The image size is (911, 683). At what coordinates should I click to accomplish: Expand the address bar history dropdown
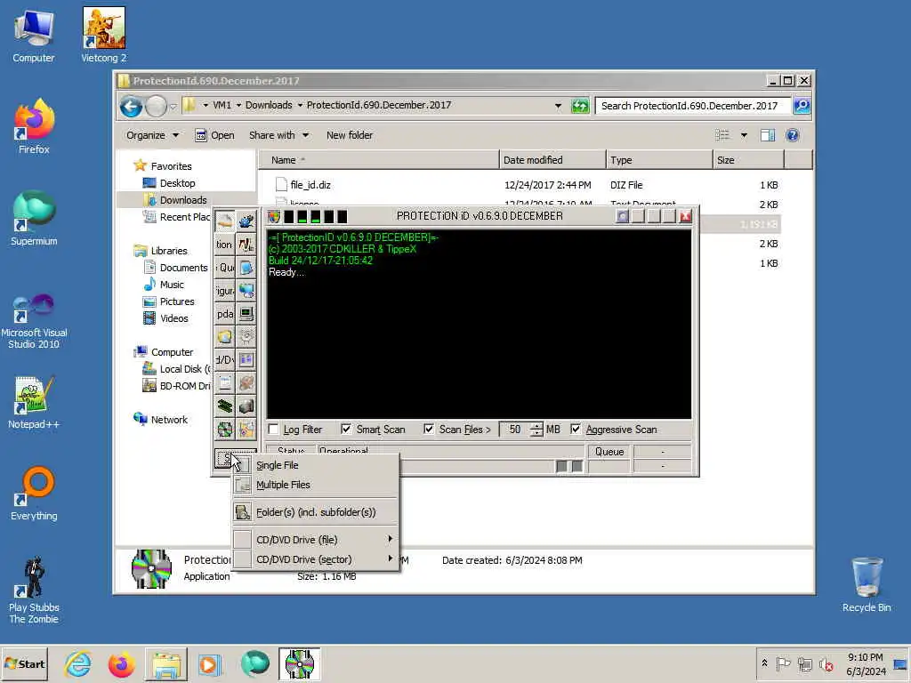558,106
